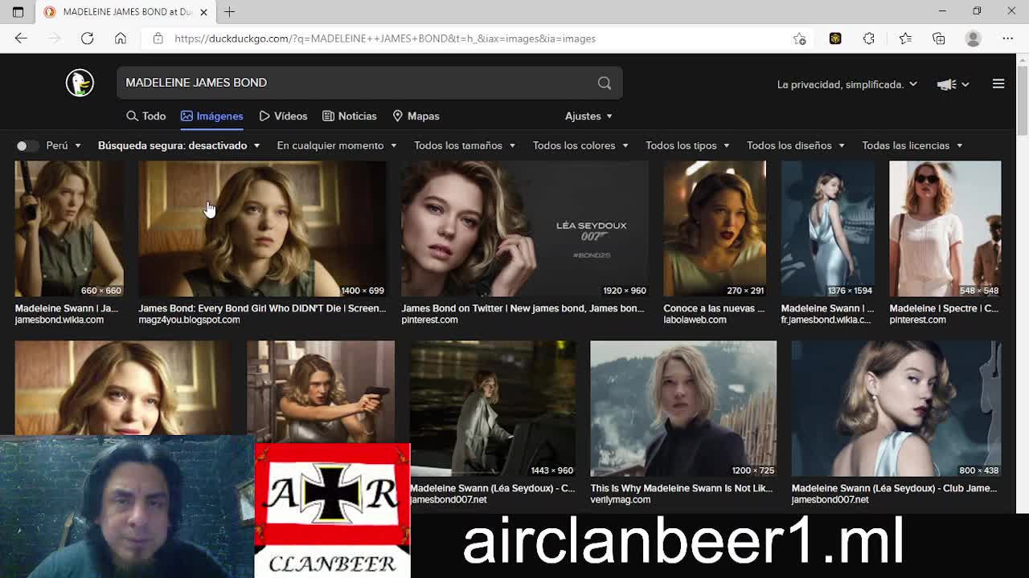Image resolution: width=1029 pixels, height=578 pixels.
Task: Open the 1200 × 725 snowy scene thumbnail
Action: pyautogui.click(x=683, y=409)
